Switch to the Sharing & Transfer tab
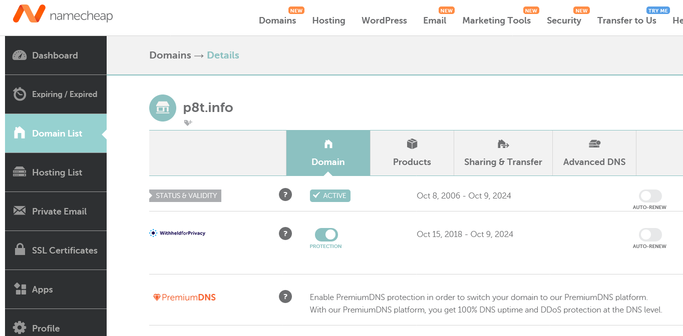Screen dimensions: 683x336 pyautogui.click(x=503, y=153)
